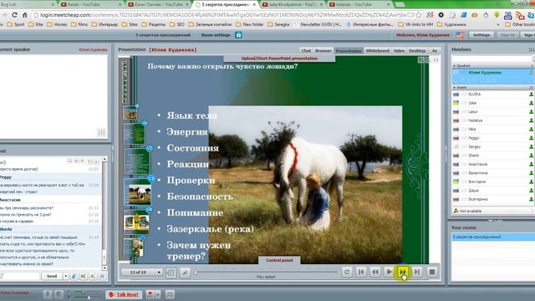Click the browser home button
Image resolution: width=535 pixels, height=301 pixels.
coord(24,15)
